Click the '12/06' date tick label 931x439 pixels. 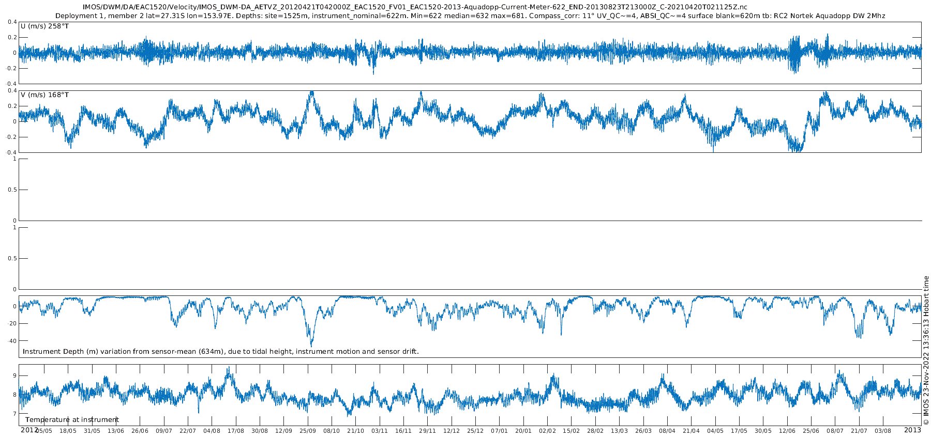pyautogui.click(x=787, y=431)
